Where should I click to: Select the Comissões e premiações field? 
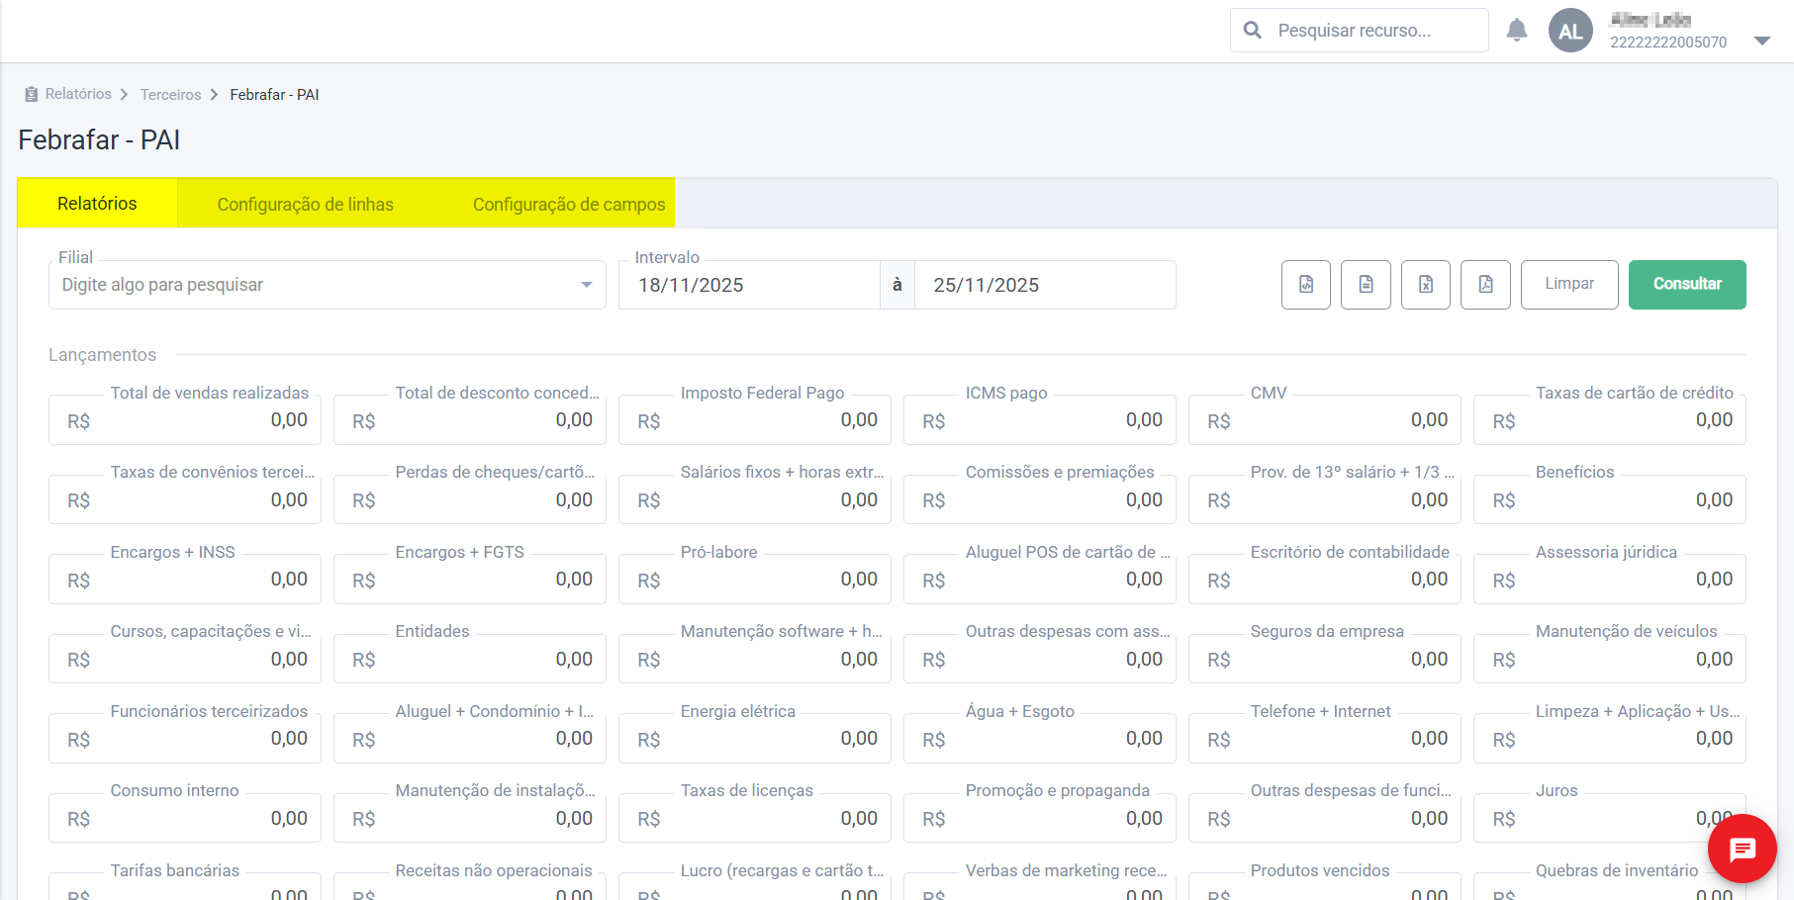pos(1040,499)
